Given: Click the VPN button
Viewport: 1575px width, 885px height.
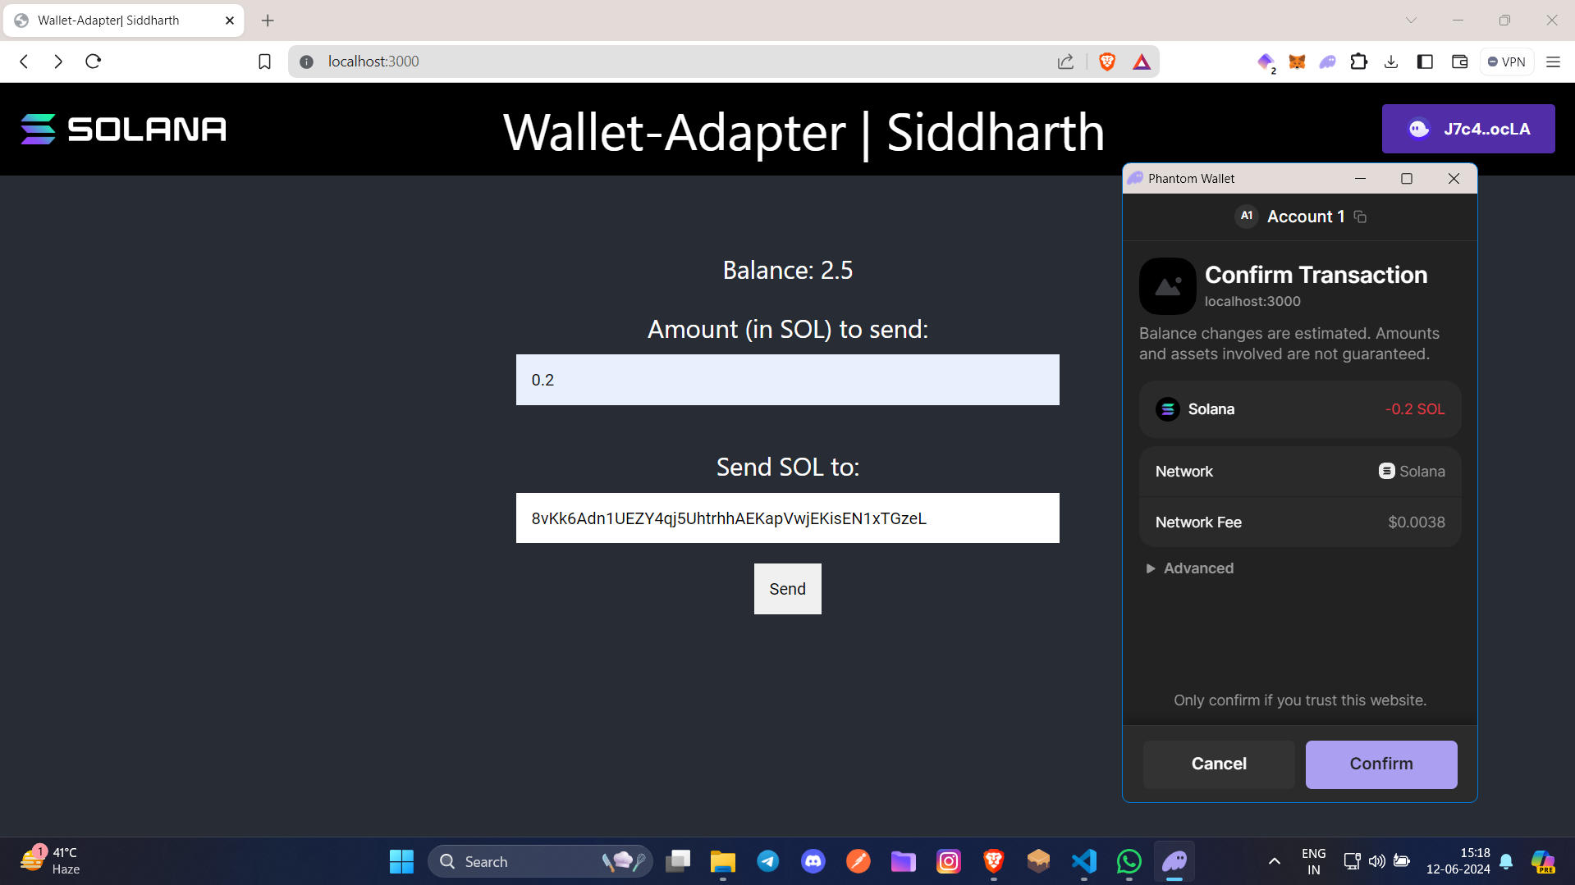Looking at the screenshot, I should point(1507,62).
